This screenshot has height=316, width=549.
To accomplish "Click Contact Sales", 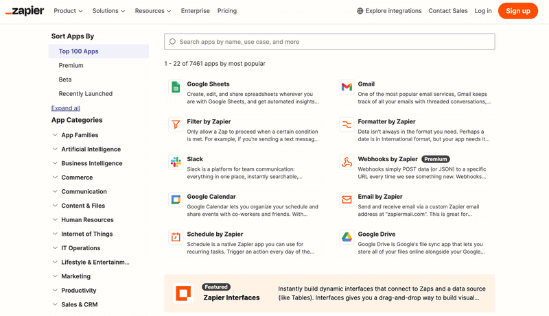I will click(448, 11).
